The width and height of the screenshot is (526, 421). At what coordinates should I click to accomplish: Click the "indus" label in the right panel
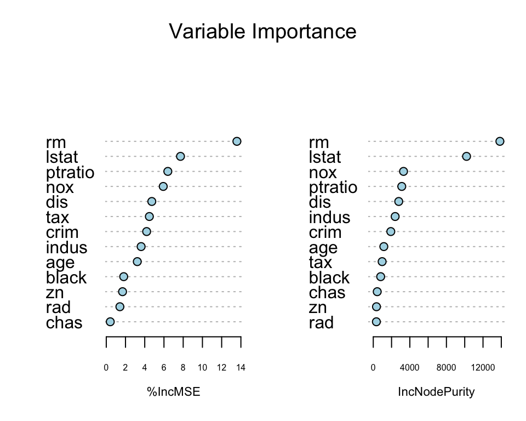click(x=329, y=218)
